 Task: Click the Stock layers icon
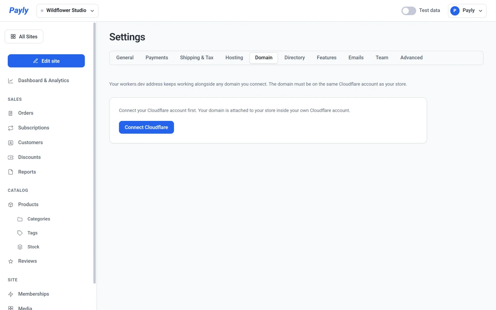point(20,247)
